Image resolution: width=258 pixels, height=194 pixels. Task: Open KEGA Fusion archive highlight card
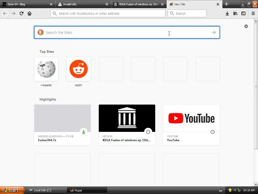[x=127, y=125]
